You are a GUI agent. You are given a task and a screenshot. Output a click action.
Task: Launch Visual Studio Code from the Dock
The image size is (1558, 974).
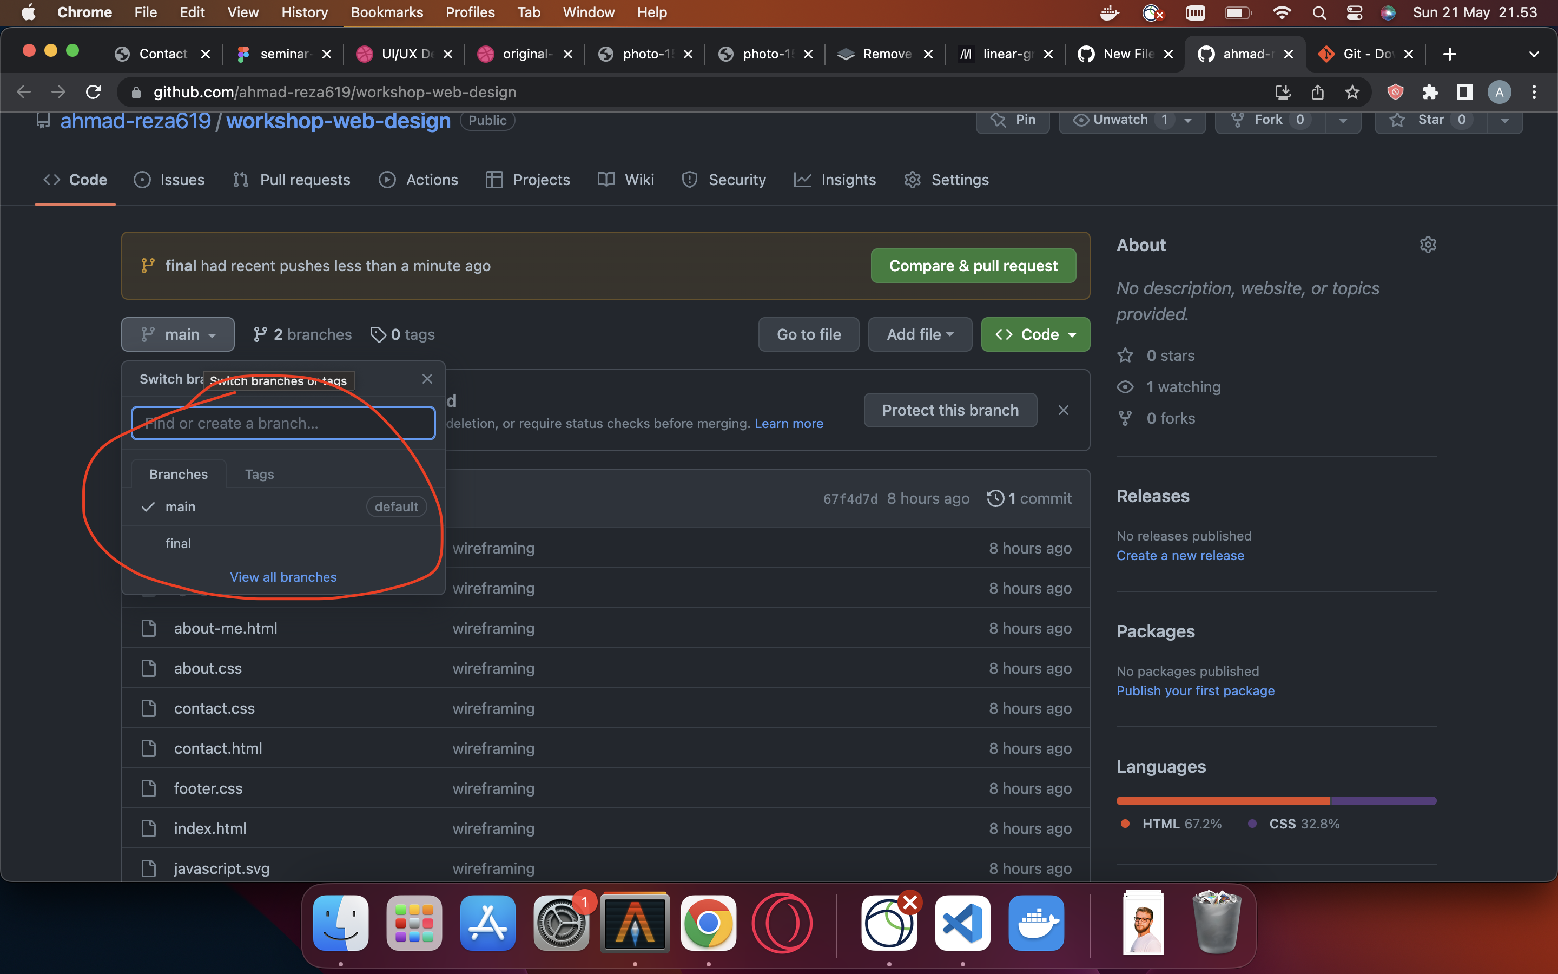[x=962, y=923]
